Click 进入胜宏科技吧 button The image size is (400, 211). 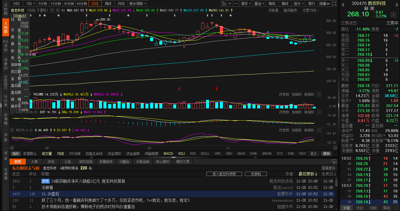(224, 174)
